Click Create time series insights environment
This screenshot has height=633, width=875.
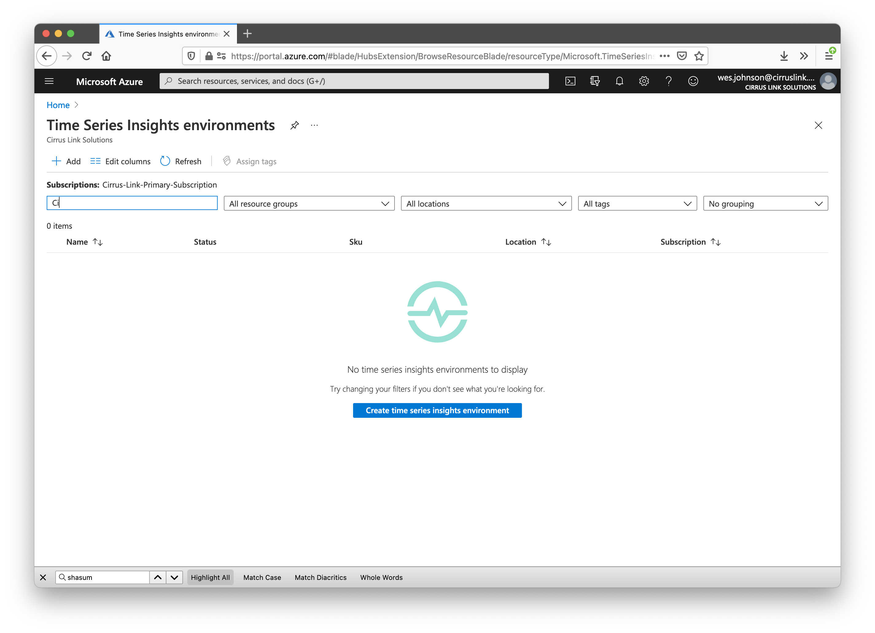coord(437,410)
